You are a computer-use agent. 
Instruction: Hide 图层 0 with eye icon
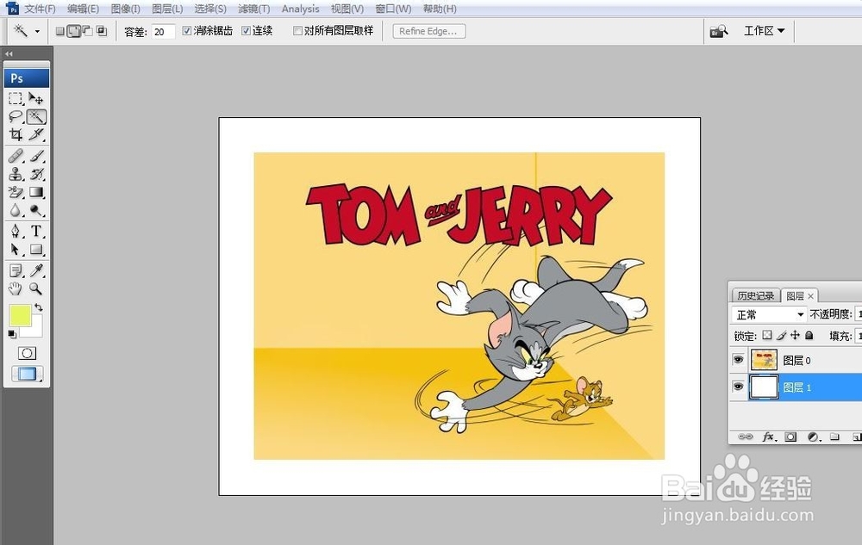click(739, 360)
